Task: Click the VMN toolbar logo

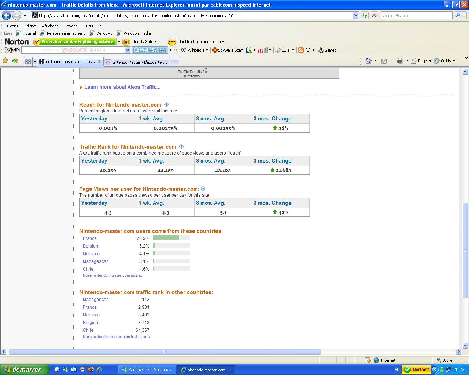Action: pos(12,50)
